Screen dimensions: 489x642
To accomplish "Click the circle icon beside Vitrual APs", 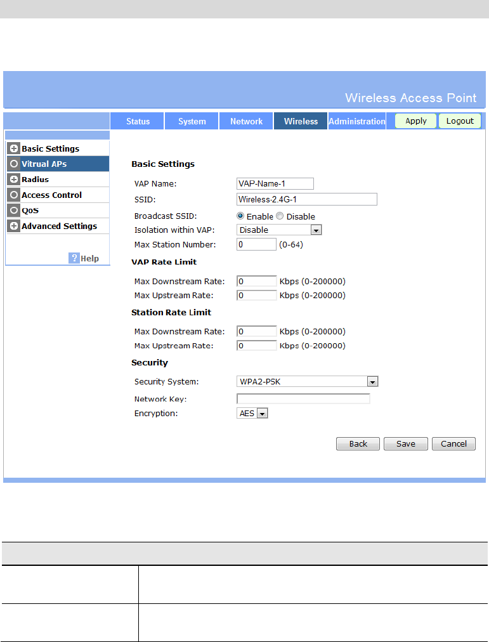I will click(14, 164).
